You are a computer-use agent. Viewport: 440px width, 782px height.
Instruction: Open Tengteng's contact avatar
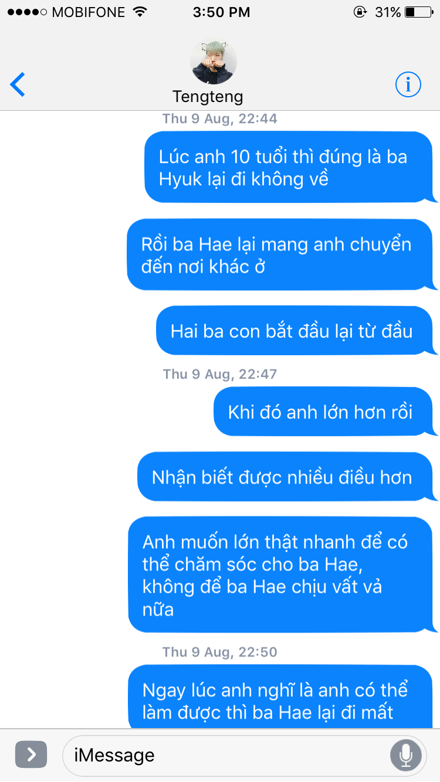pos(214,62)
